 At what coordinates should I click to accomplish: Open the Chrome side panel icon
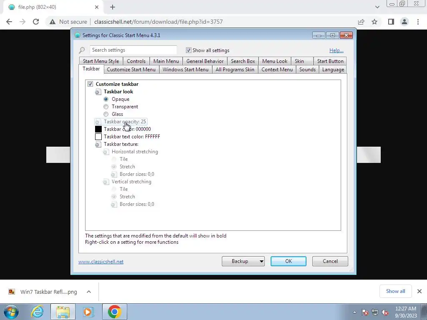pos(391,22)
